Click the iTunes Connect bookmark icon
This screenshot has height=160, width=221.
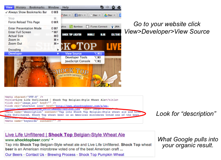pos(88,26)
